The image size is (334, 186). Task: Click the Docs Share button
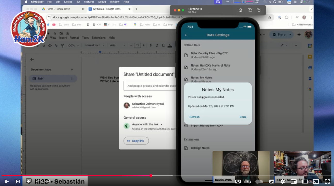tap(279, 35)
